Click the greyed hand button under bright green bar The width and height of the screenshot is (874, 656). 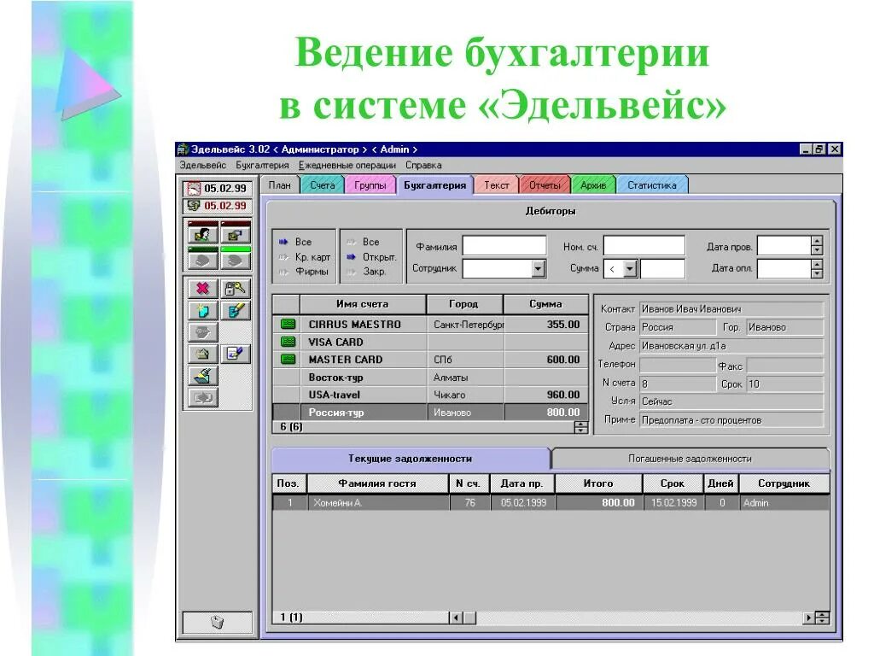coord(236,261)
